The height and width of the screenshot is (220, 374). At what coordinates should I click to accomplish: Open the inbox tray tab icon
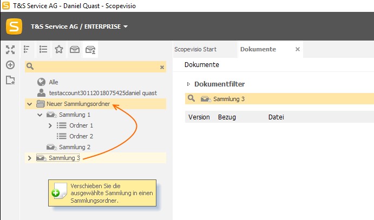(75, 49)
